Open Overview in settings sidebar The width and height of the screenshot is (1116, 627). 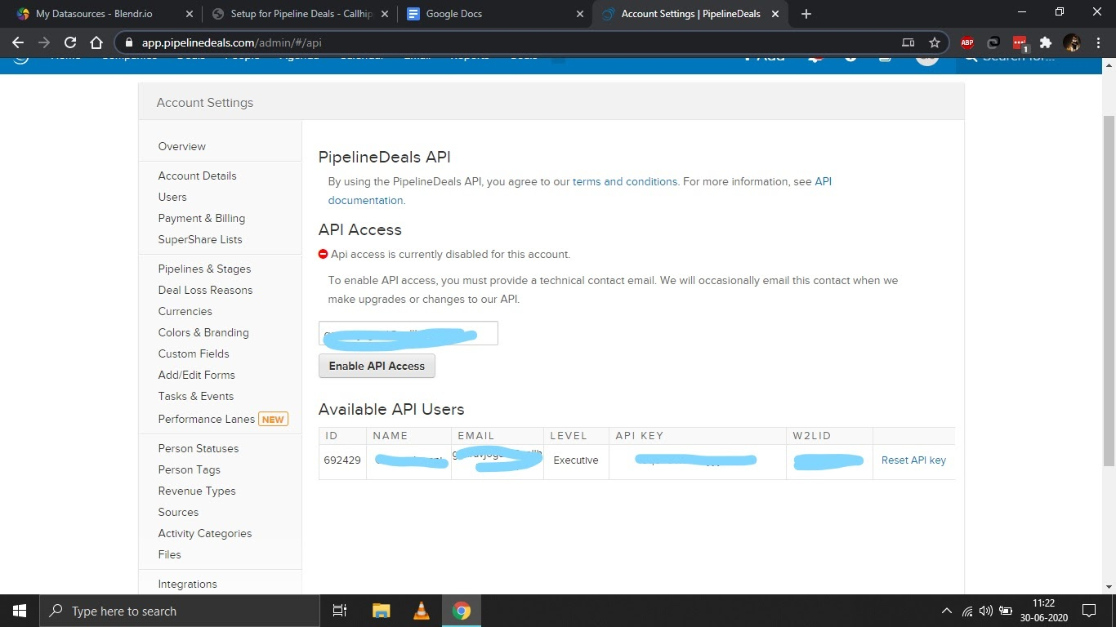point(182,146)
